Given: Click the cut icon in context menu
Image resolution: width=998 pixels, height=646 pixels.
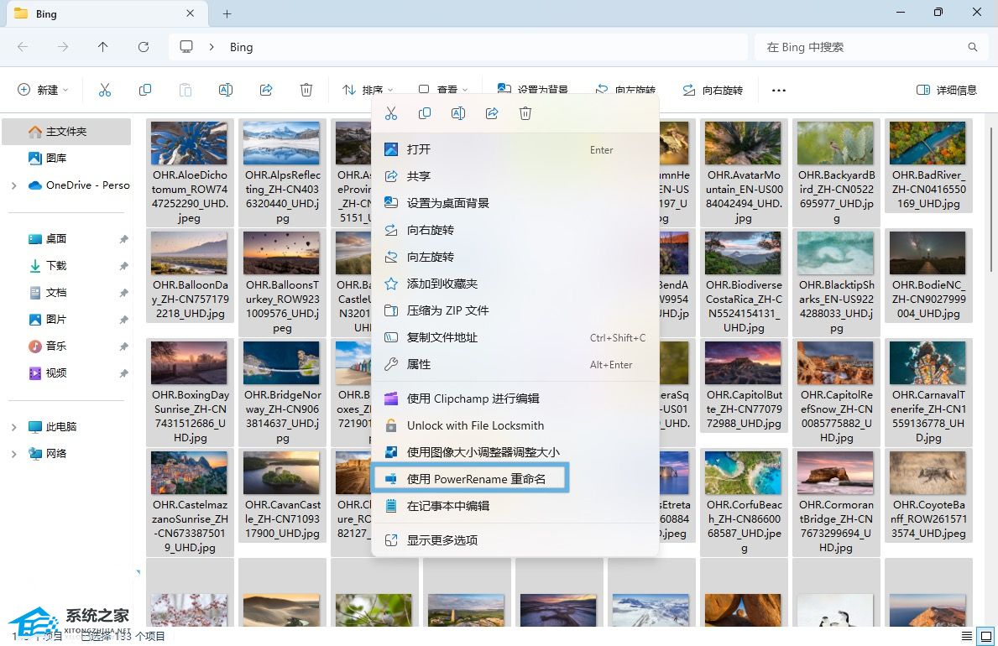Looking at the screenshot, I should (x=390, y=113).
